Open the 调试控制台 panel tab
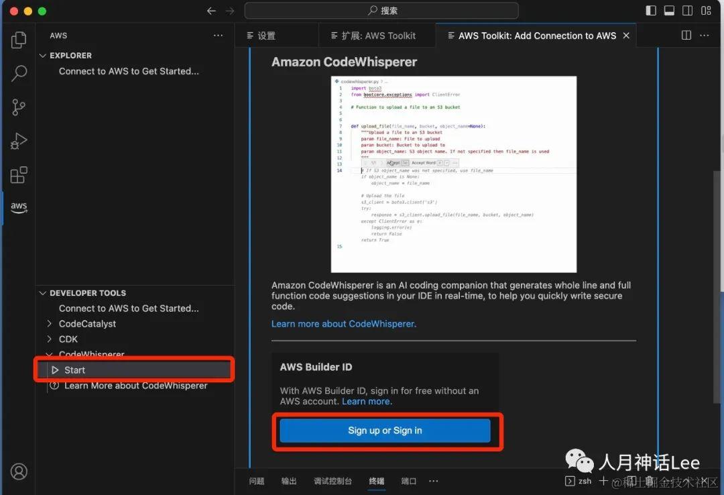 pos(333,481)
